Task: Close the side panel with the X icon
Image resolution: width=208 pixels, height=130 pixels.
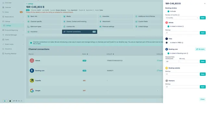Action: click(x=205, y=4)
